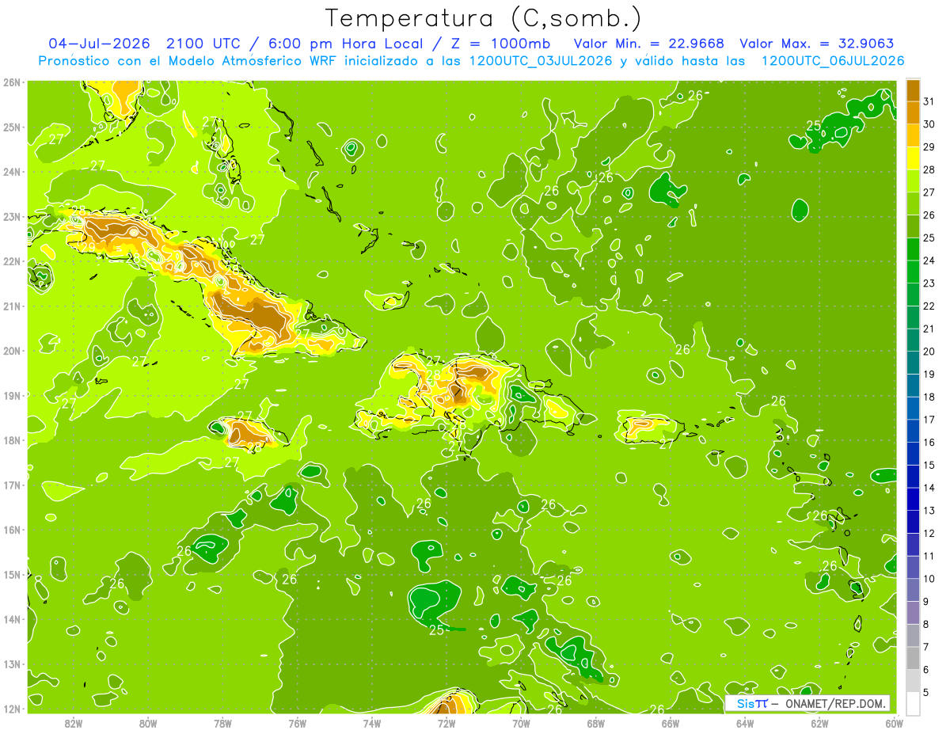Viewport: 950px width, 734px height.
Task: Select the "Z = 1000mb" level text
Action: pos(502,43)
